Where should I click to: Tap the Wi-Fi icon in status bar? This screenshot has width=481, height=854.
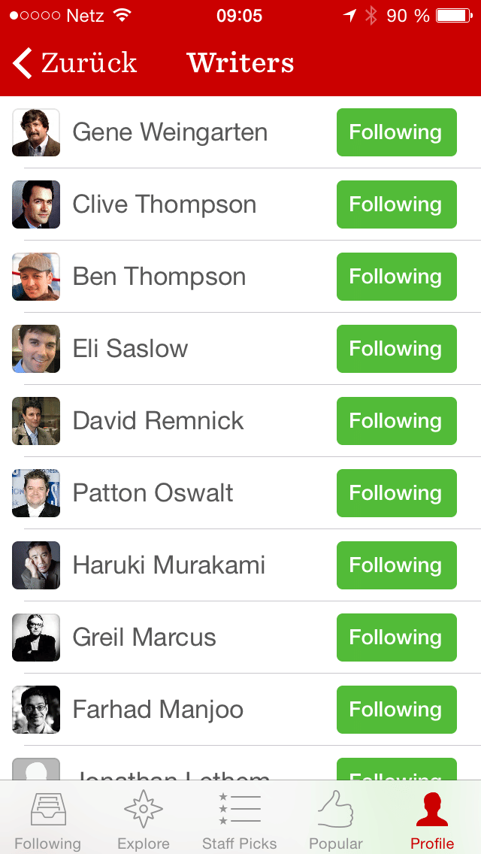123,15
